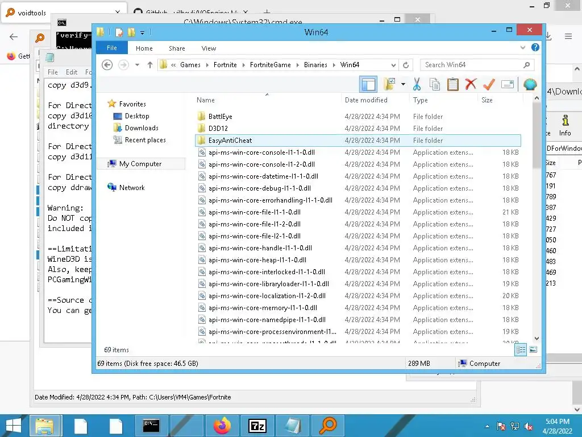
Task: Open the File tab in Explorer
Action: [x=112, y=48]
